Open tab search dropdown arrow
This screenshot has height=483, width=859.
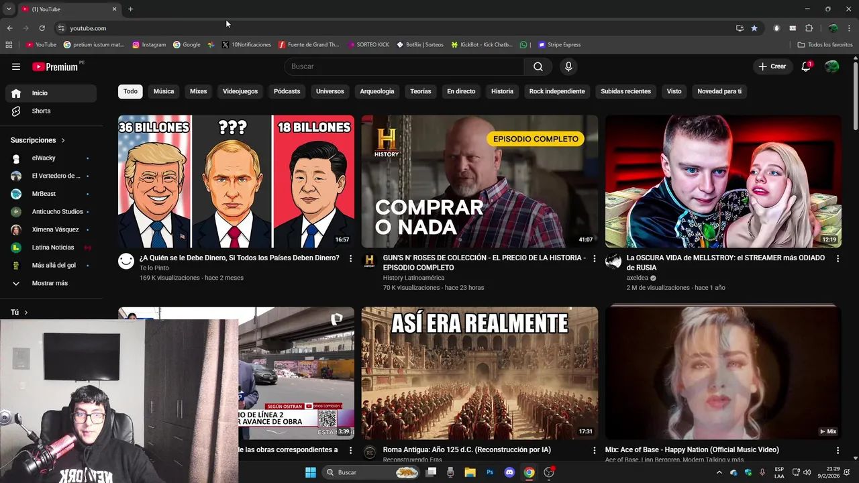[x=9, y=9]
